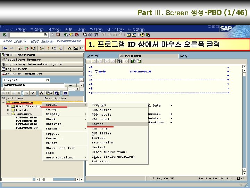Click the green Enter checkmark icon
Screen dimensions: 250x188
[x=5, y=35]
